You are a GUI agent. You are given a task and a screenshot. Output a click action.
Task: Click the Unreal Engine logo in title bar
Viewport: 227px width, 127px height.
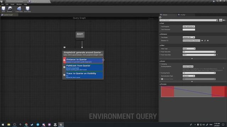click(1, 1)
